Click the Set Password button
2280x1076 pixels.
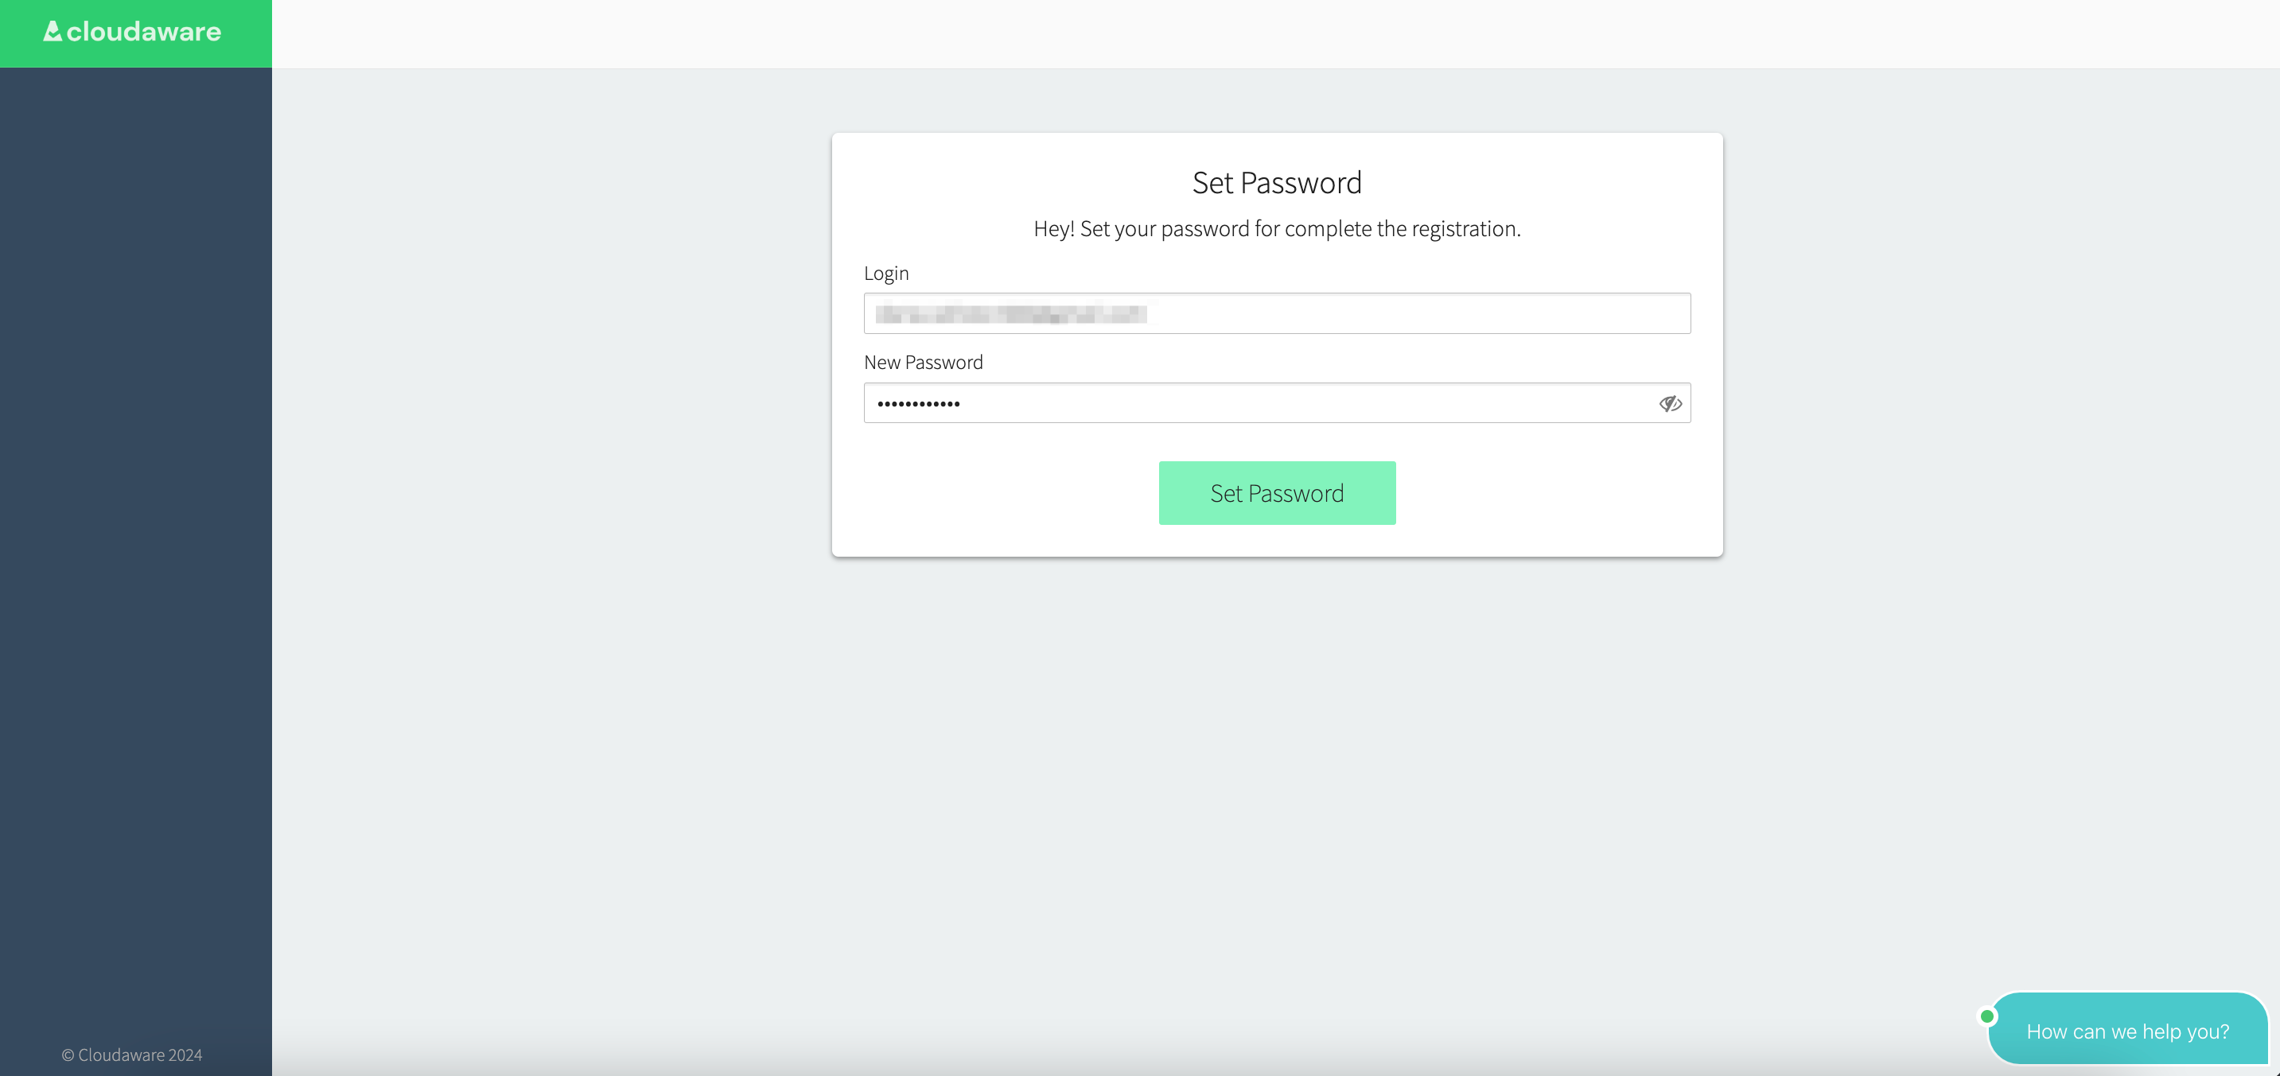pyautogui.click(x=1276, y=493)
